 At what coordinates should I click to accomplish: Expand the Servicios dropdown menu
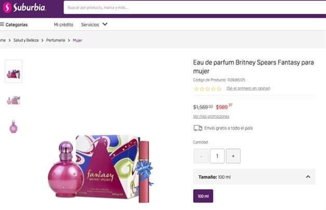94,24
